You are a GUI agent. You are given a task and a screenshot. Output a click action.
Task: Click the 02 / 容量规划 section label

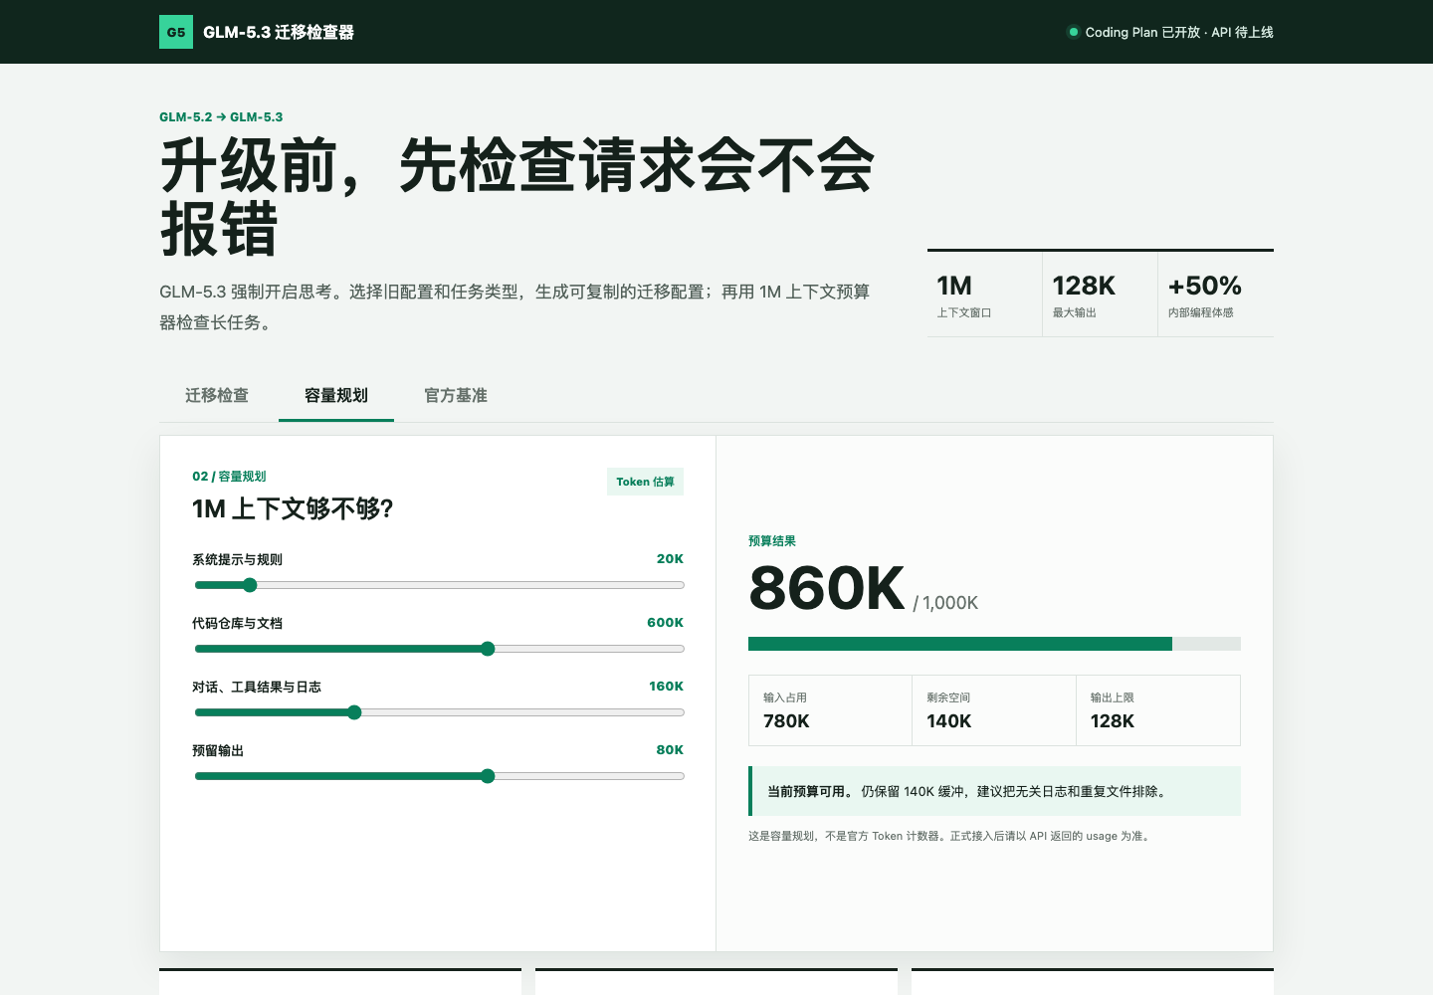coord(229,477)
